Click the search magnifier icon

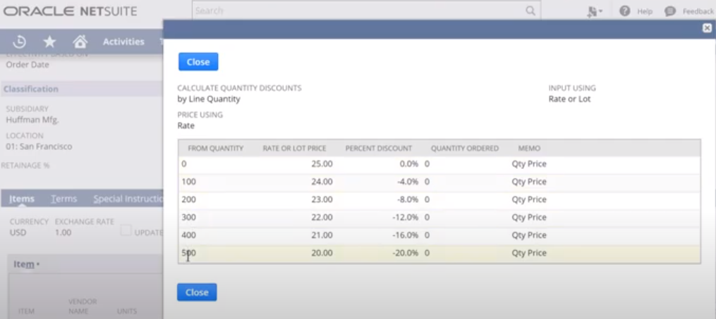pyautogui.click(x=530, y=11)
